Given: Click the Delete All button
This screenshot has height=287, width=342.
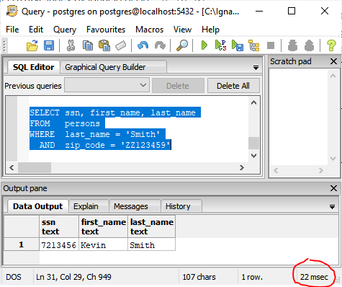Looking at the screenshot, I should click(233, 86).
